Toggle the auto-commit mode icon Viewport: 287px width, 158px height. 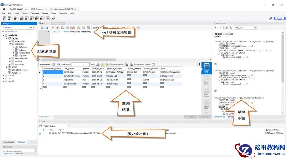point(89,28)
